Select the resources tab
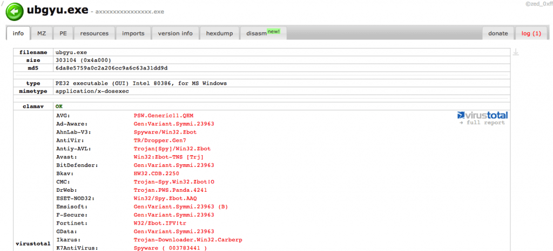 [x=94, y=33]
